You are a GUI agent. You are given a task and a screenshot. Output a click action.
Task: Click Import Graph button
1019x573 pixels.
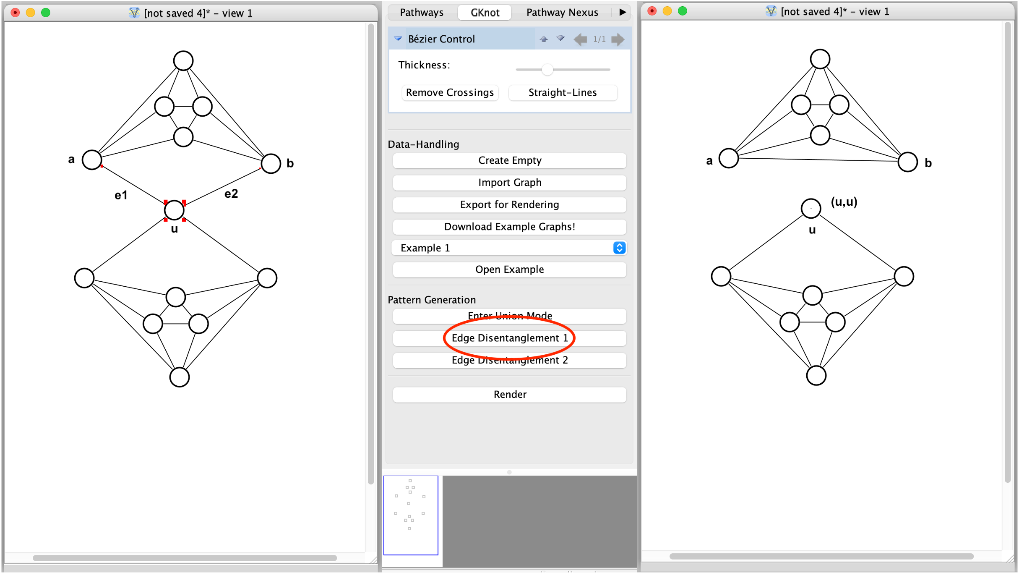click(509, 183)
